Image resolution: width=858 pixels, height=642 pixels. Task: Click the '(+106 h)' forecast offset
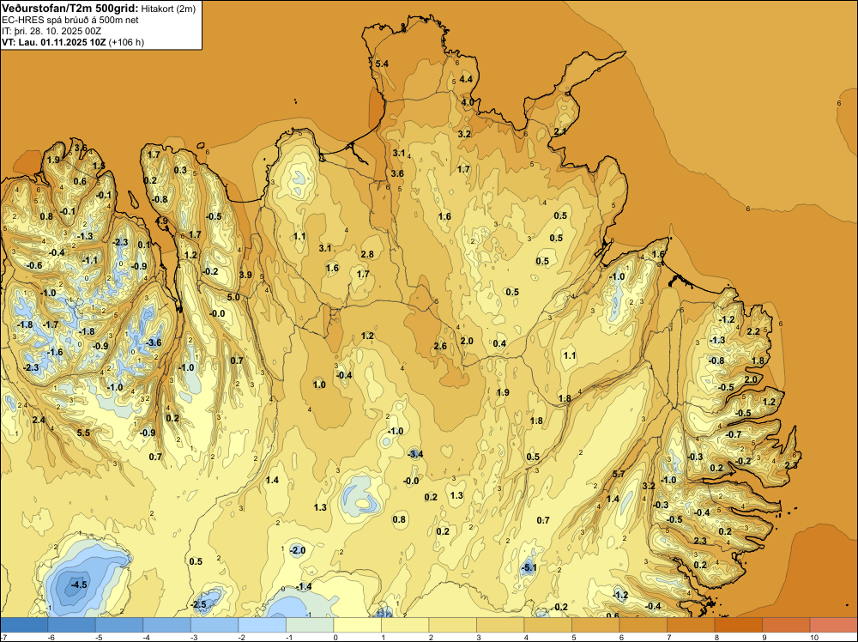tap(126, 42)
